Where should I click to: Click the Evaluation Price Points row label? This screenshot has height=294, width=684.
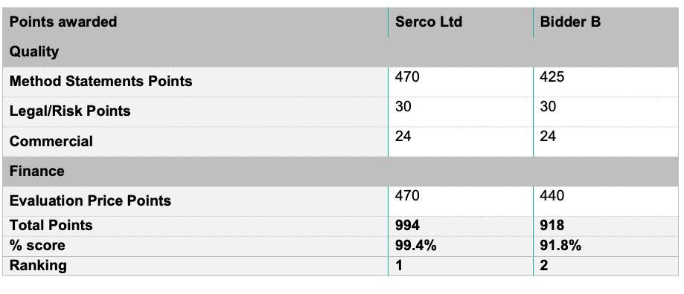click(90, 200)
